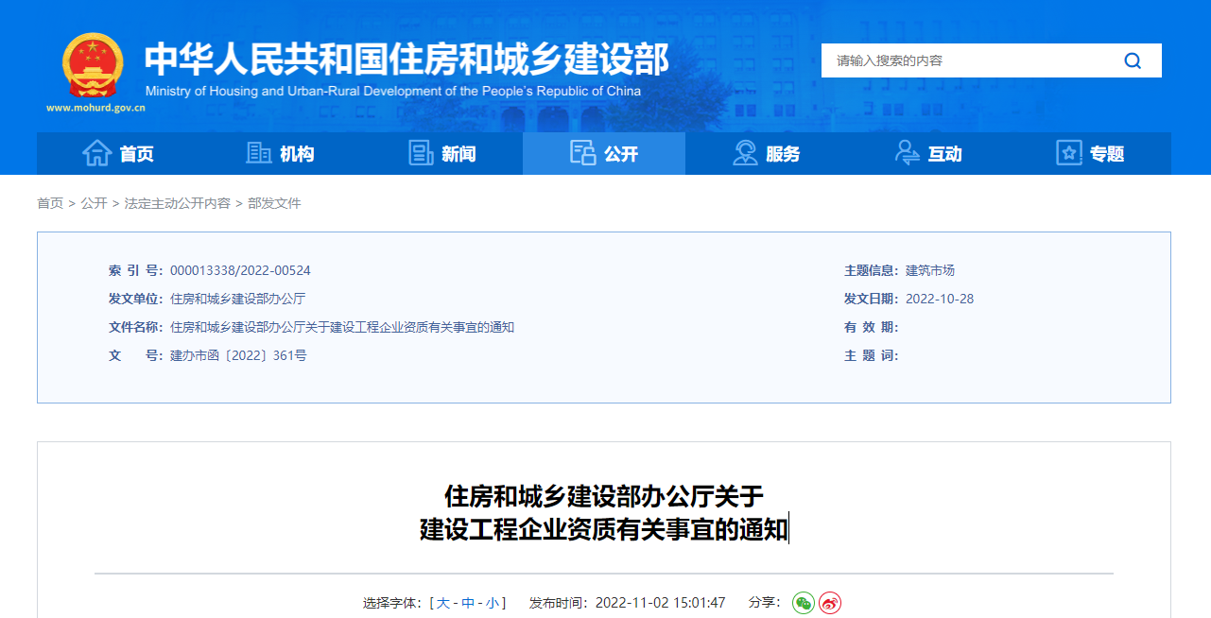Open the 互动 navigation tab

928,154
